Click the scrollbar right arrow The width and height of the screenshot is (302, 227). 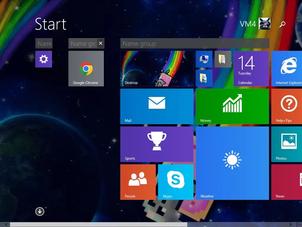click(x=290, y=225)
